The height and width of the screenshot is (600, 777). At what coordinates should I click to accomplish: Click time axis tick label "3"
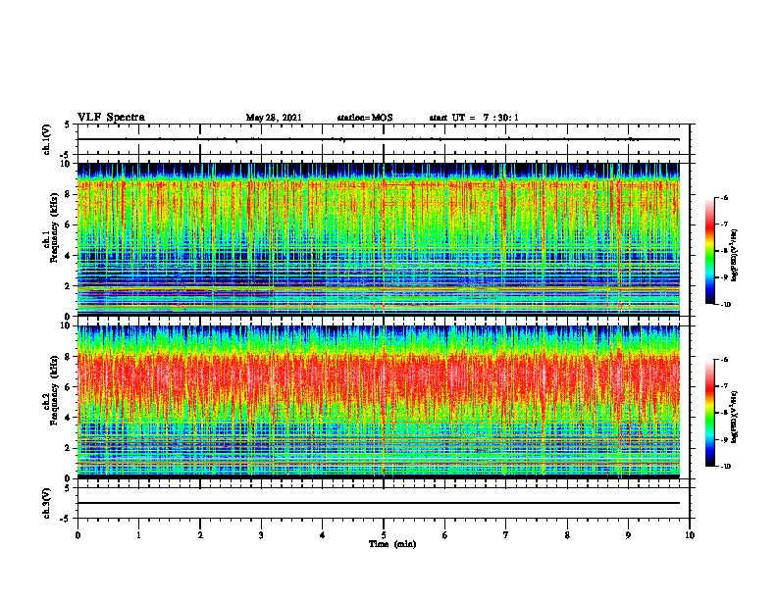261,535
